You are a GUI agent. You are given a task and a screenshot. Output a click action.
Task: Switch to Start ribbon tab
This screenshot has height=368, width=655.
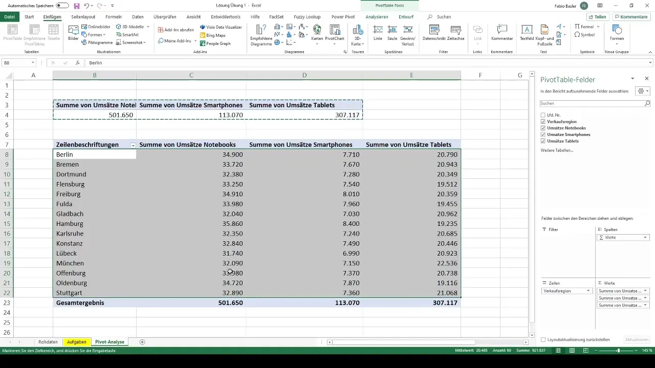(29, 17)
